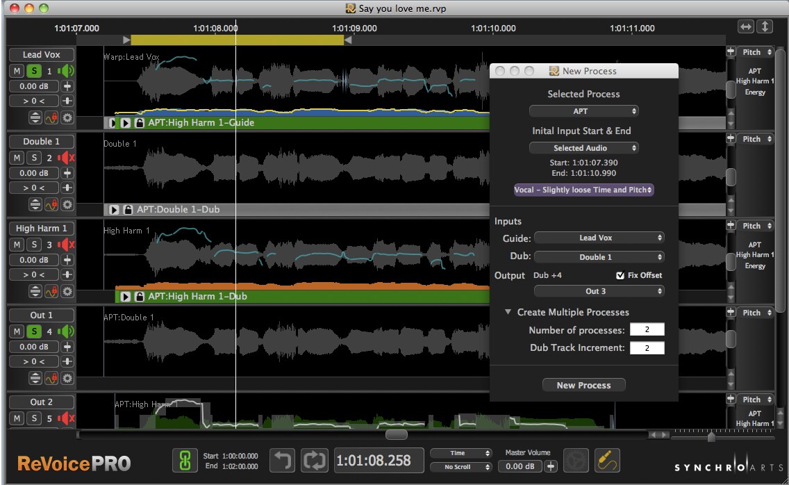This screenshot has width=789, height=485.
Task: Click the Double 1 track name button
Action: [x=41, y=142]
